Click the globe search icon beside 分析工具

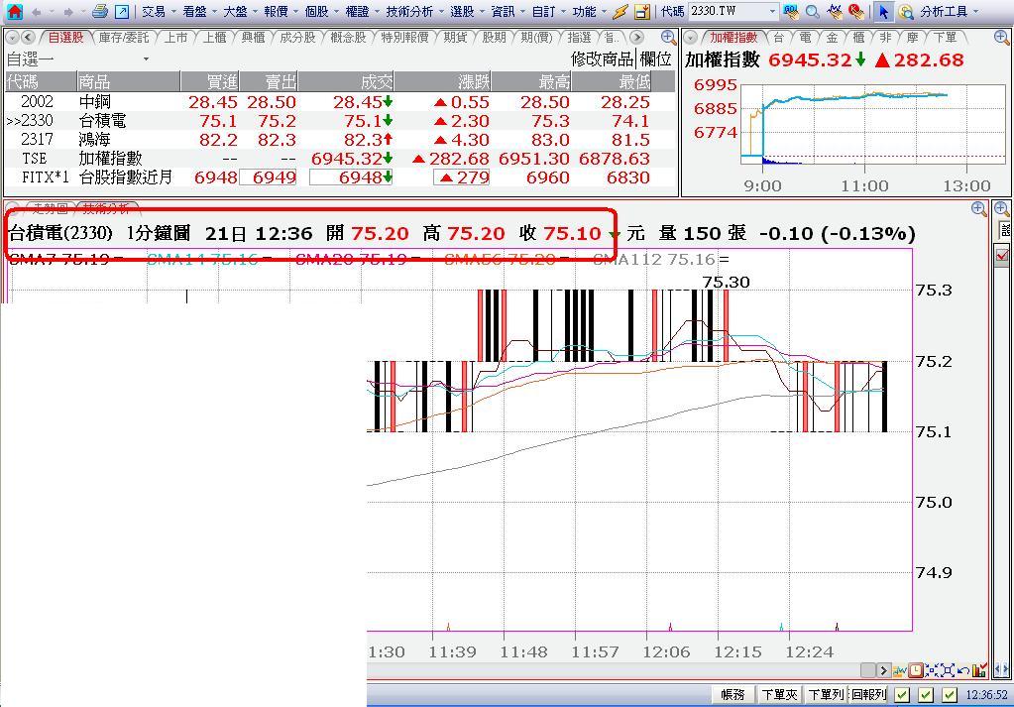(x=906, y=12)
